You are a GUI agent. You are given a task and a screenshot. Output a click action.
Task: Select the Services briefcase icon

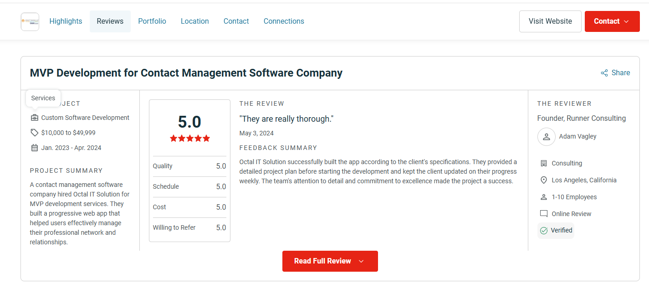[x=35, y=117]
